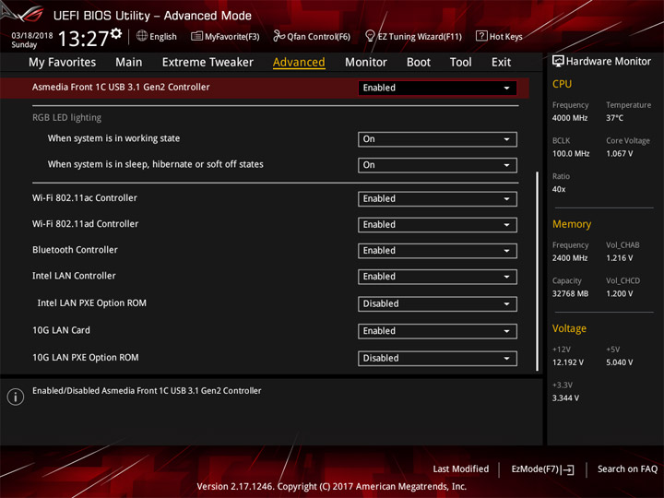Image resolution: width=664 pixels, height=498 pixels.
Task: Click the Voltage heading in Hardware Monitor
Action: click(569, 329)
